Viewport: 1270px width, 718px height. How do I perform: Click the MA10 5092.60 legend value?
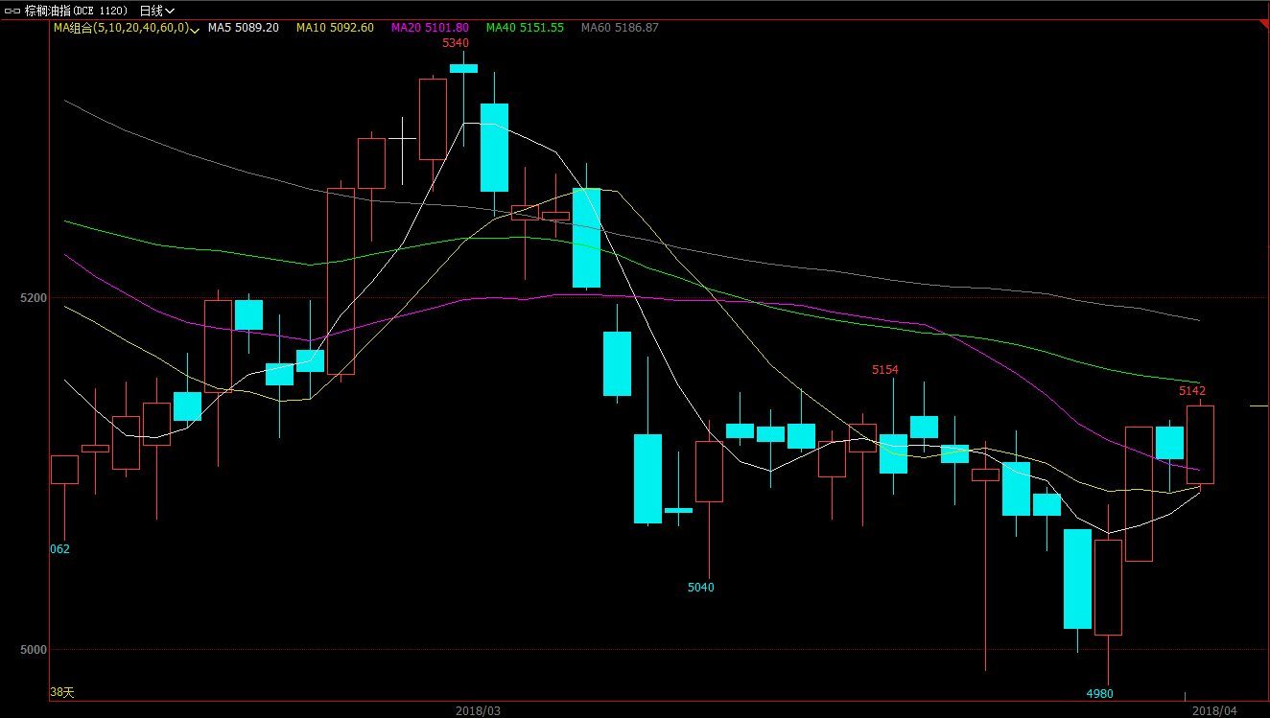(335, 28)
